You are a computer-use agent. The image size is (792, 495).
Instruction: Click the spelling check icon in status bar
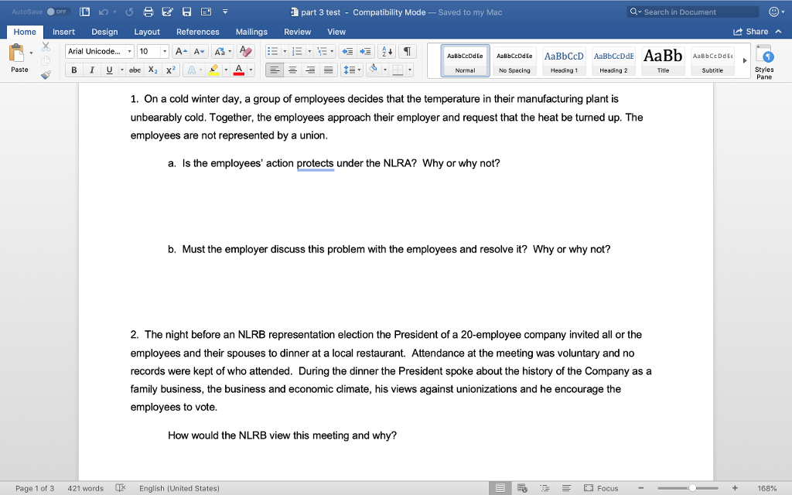(120, 488)
